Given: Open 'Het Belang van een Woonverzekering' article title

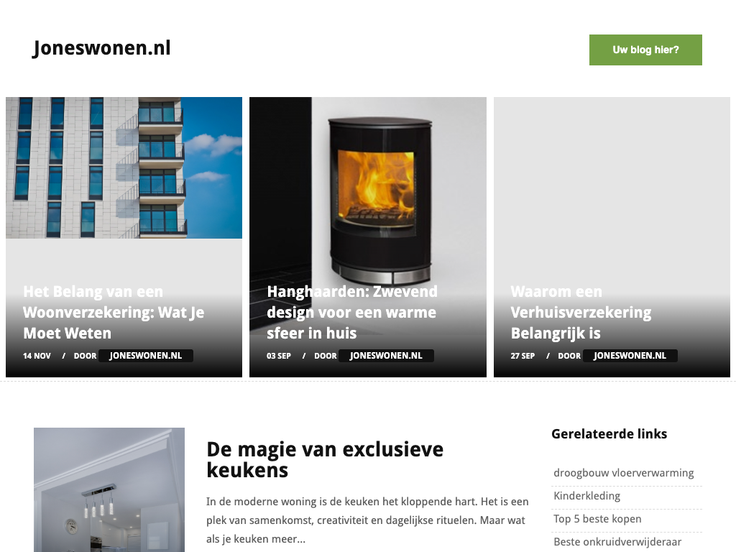Looking at the screenshot, I should [114, 312].
